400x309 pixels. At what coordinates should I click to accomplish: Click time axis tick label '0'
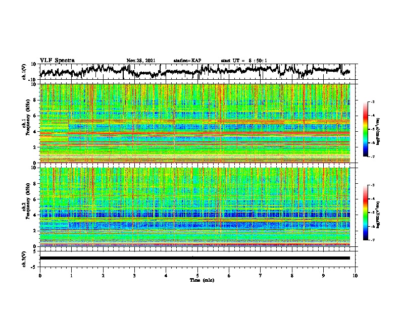point(40,276)
